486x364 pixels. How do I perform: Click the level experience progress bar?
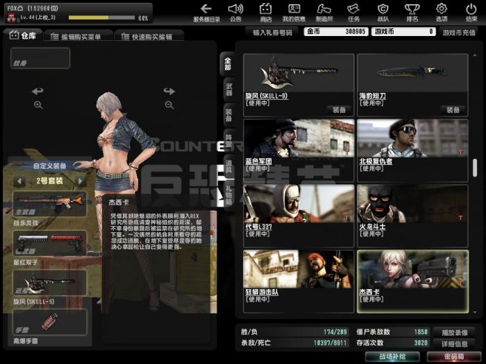coord(101,18)
